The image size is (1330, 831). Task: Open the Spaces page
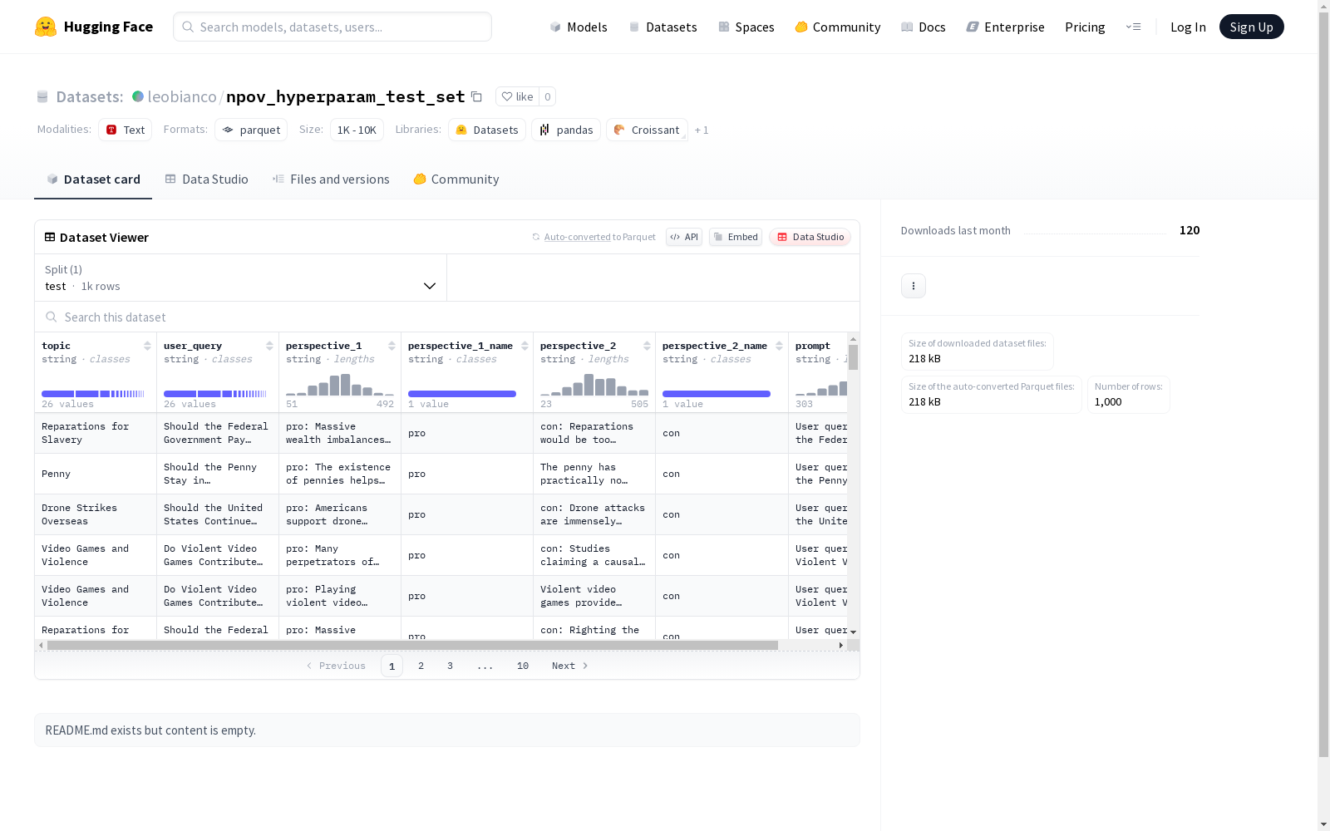click(x=746, y=27)
